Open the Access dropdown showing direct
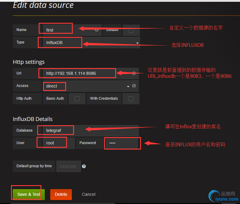Viewport: 240px width, 204px height. coord(91,86)
